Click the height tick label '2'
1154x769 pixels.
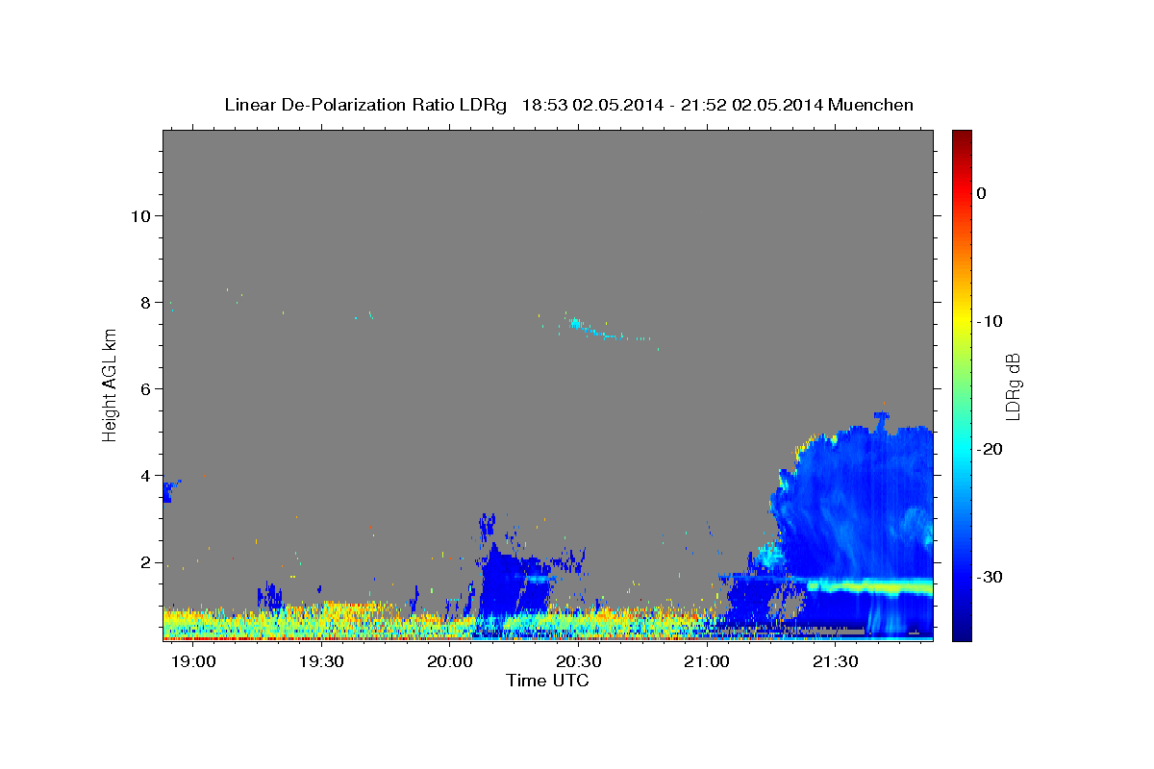tap(143, 563)
